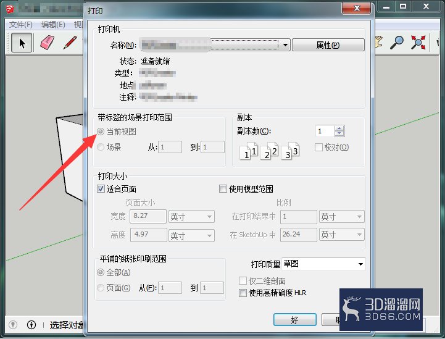Select the 场景 radio button
Viewport: 445px width, 339px height.
click(x=101, y=147)
